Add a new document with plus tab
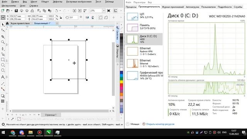Viewport: 247px width, 139px height. point(57,23)
